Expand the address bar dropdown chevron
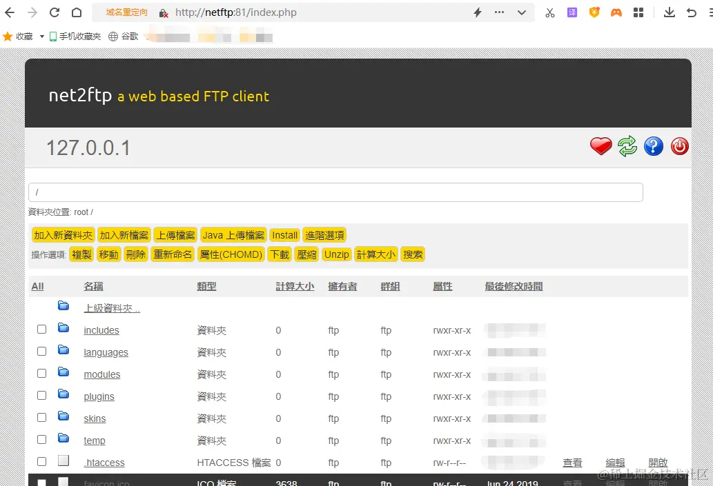The height and width of the screenshot is (486, 713). 522,12
